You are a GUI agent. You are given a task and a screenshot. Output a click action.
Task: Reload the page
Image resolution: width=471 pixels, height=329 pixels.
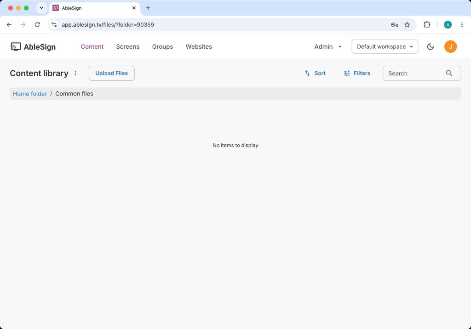coord(37,25)
